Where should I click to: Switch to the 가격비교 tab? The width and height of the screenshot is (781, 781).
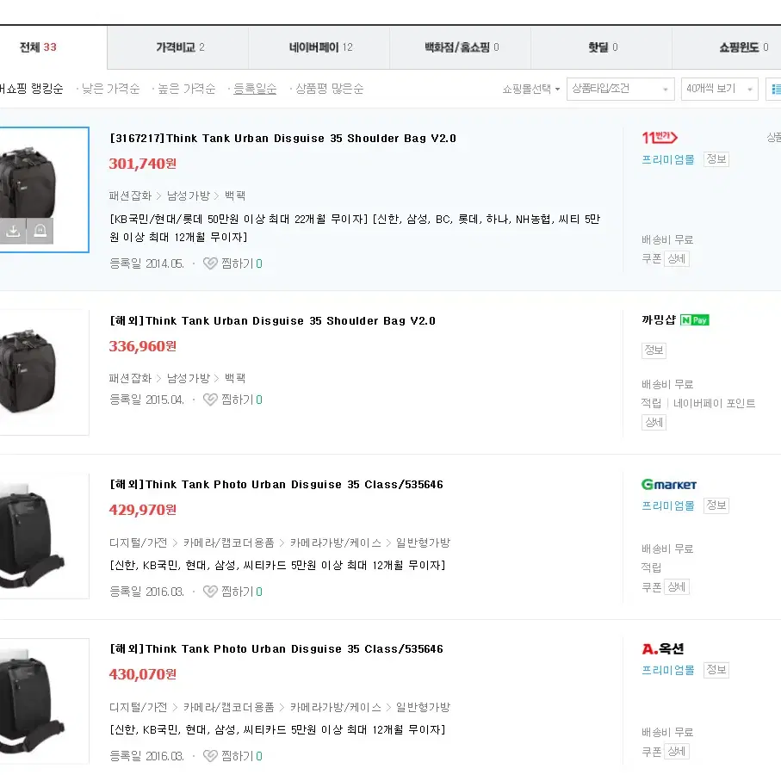pos(178,47)
